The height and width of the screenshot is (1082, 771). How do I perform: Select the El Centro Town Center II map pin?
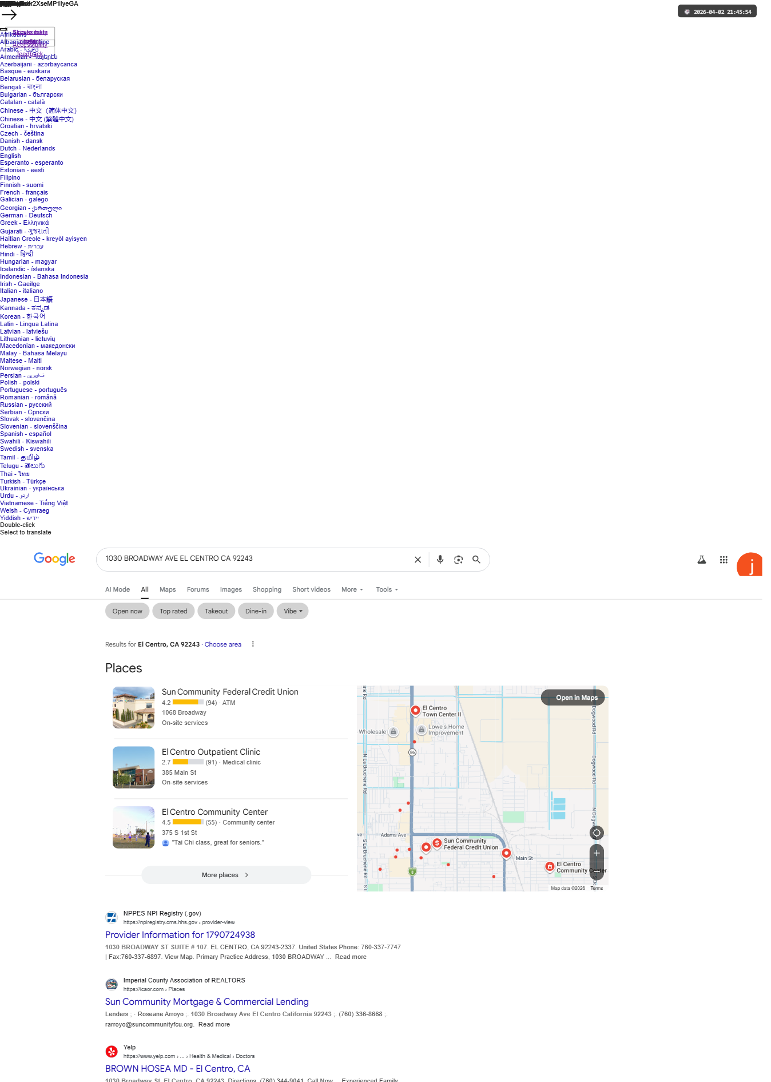[x=415, y=711]
